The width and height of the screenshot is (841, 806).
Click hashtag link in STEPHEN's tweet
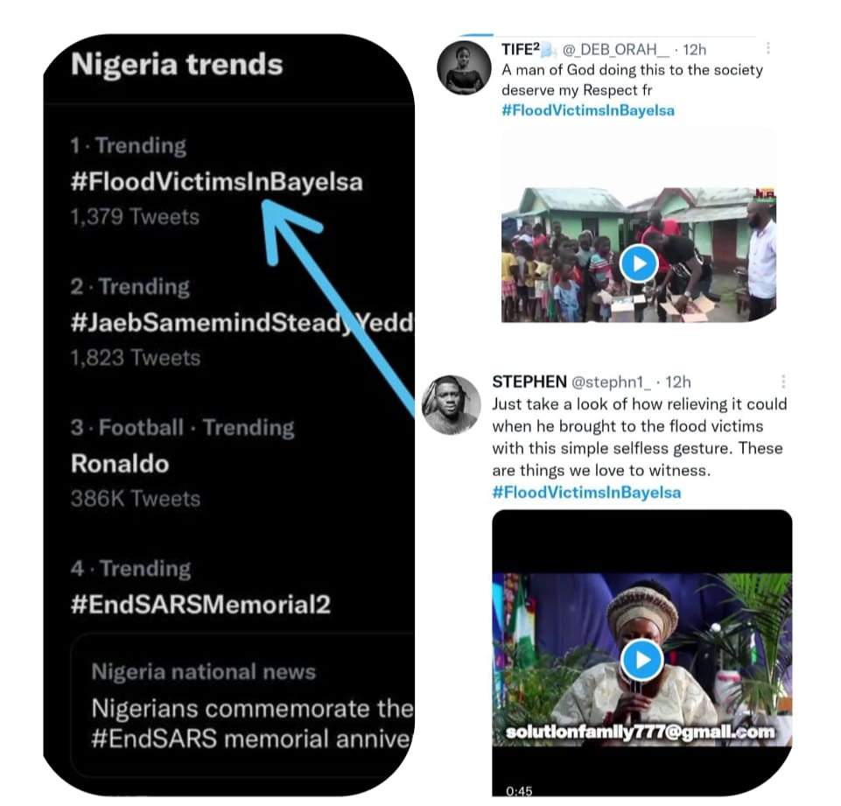point(586,492)
